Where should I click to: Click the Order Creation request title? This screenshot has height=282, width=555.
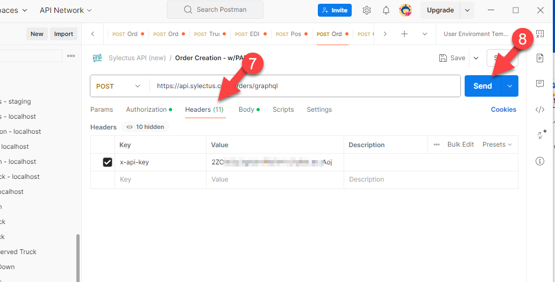(x=211, y=58)
